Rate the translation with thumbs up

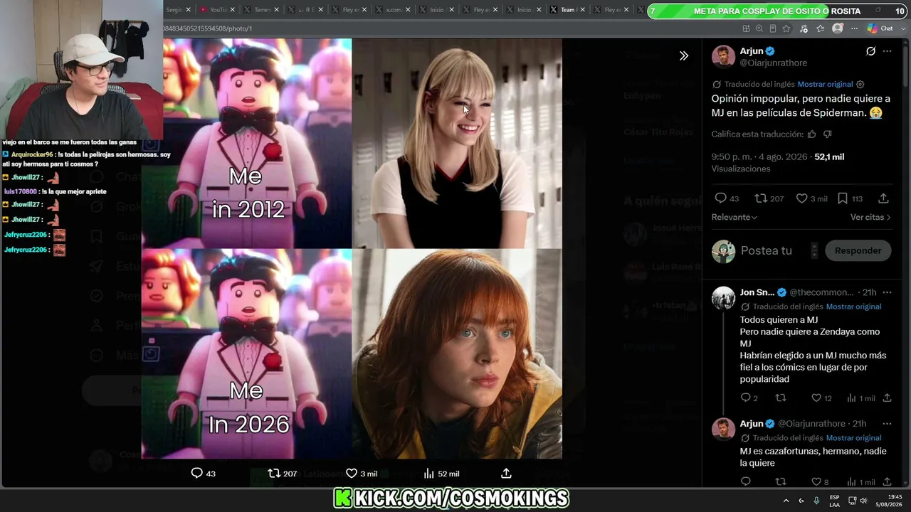(x=811, y=134)
